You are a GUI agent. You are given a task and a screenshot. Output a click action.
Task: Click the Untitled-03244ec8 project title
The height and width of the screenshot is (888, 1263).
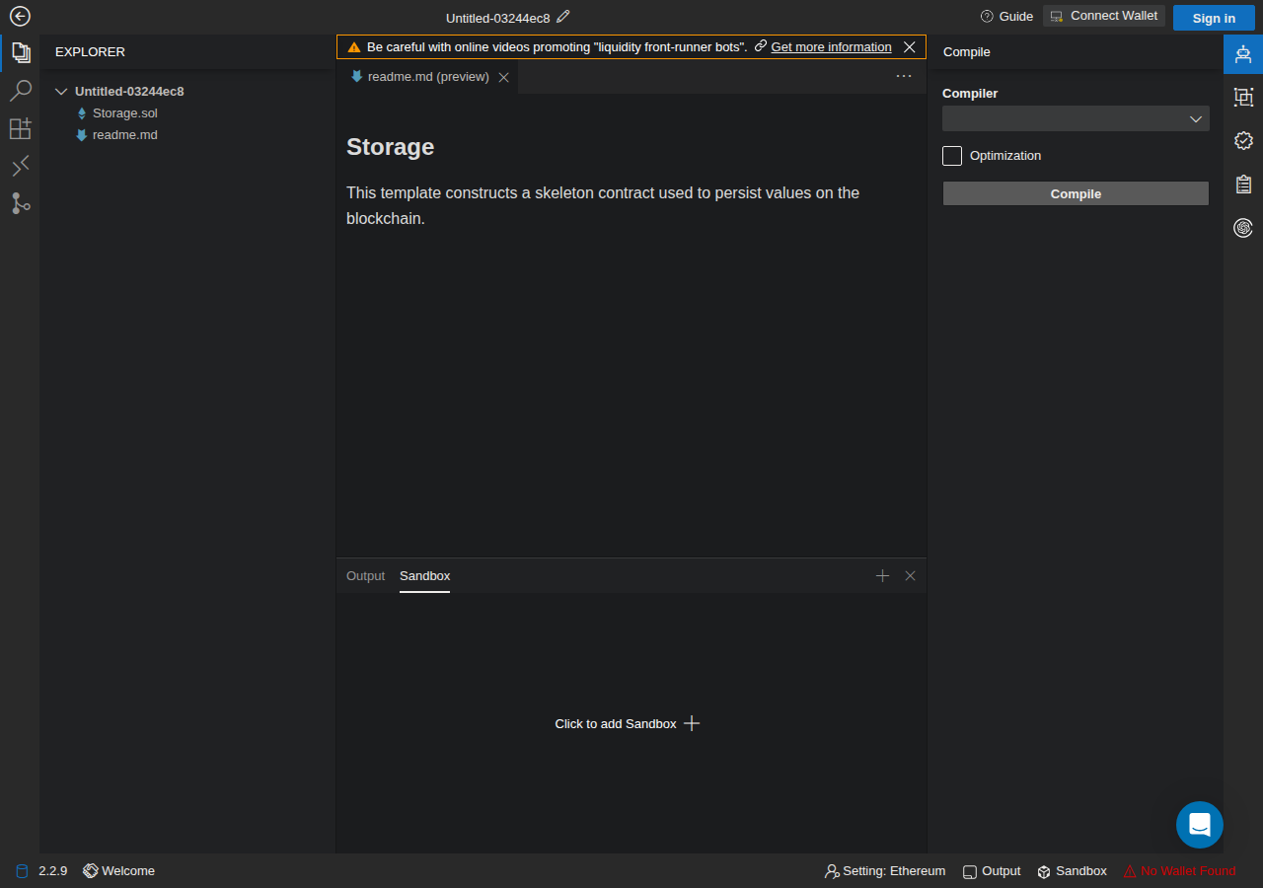tap(497, 18)
